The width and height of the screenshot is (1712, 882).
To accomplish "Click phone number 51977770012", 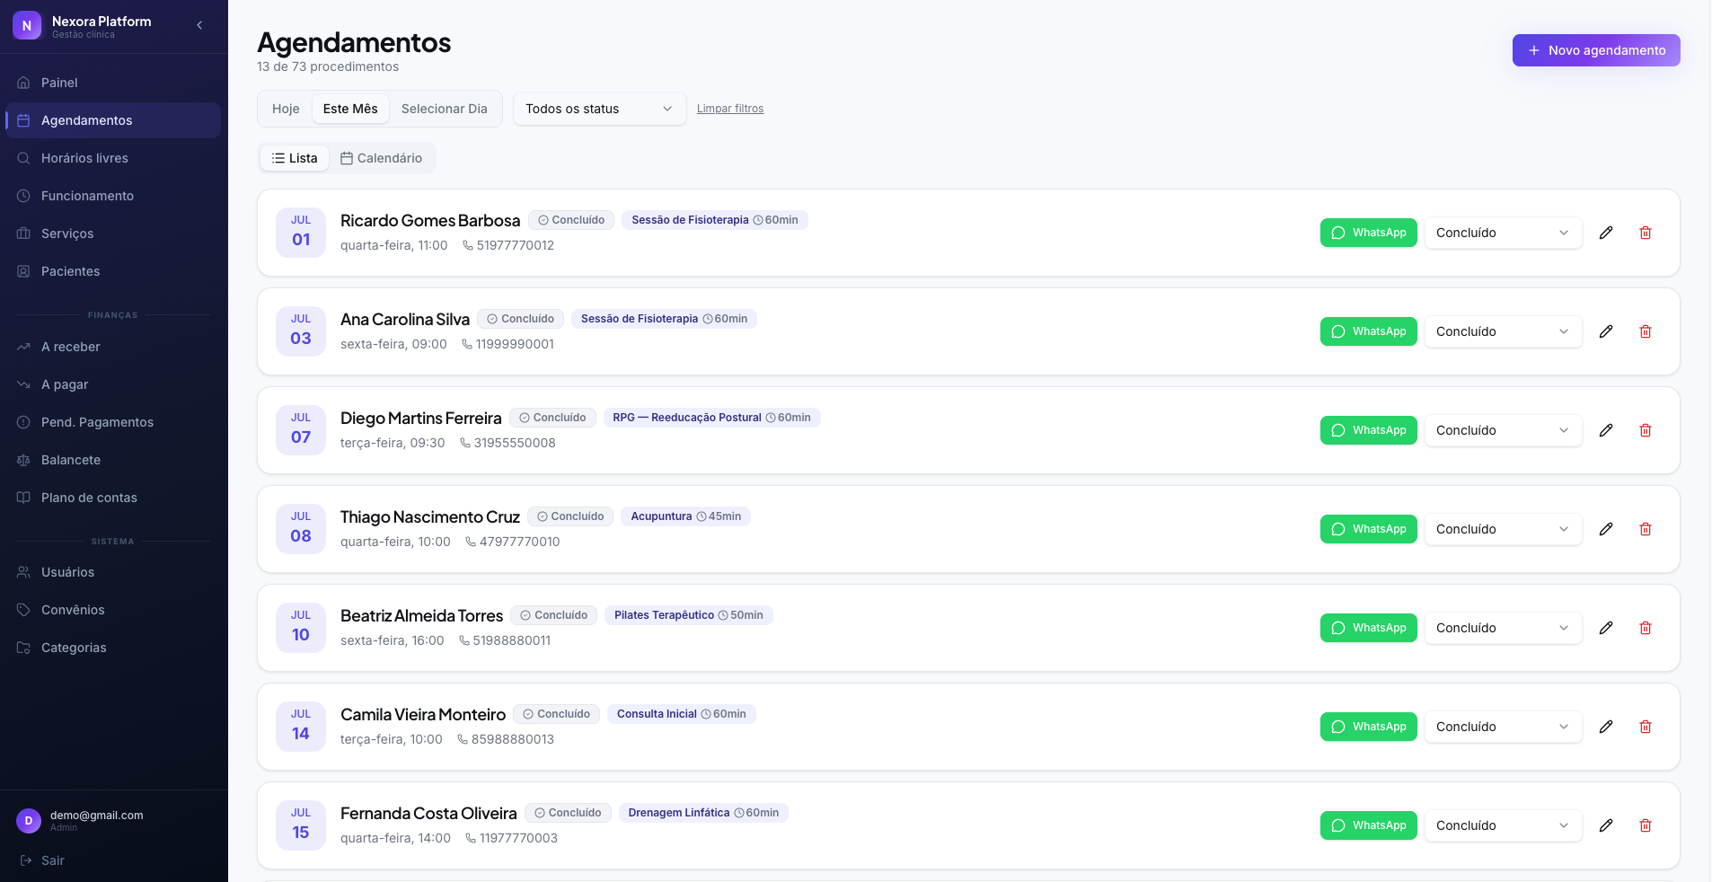I will point(515,245).
